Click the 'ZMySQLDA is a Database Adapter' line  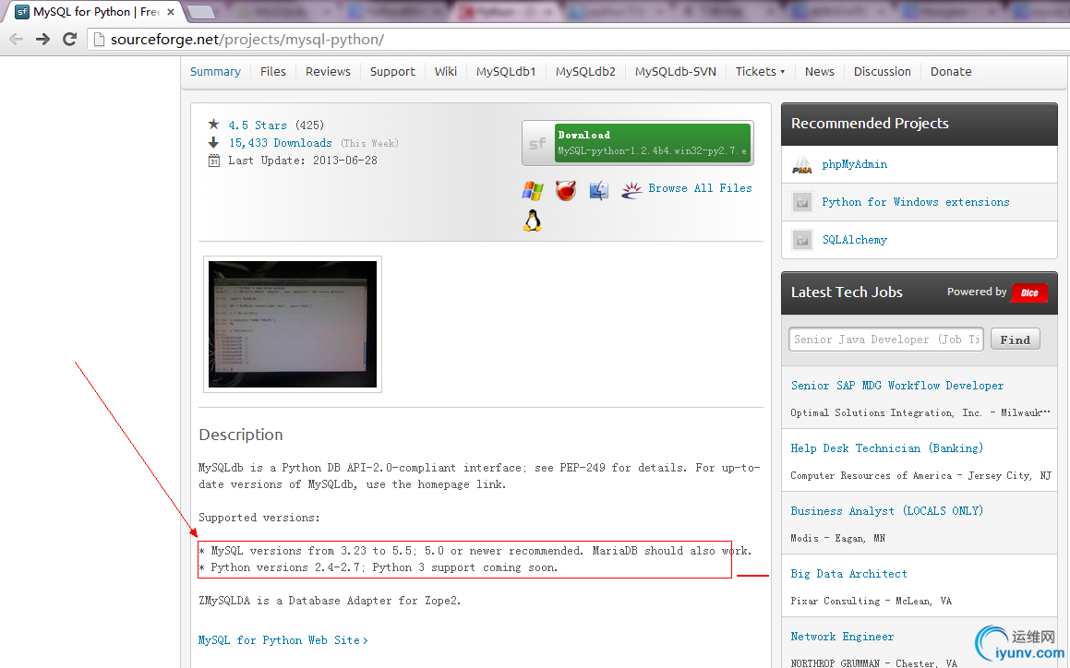330,602
